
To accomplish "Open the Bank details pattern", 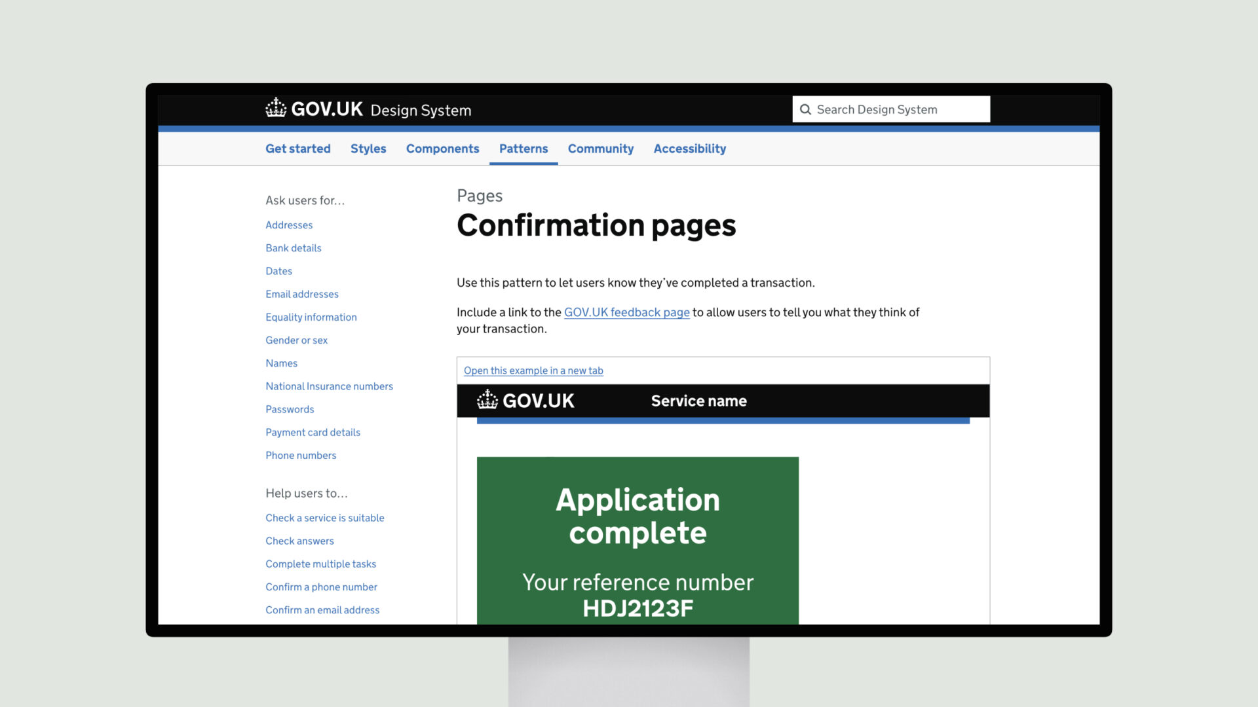I will pyautogui.click(x=294, y=247).
